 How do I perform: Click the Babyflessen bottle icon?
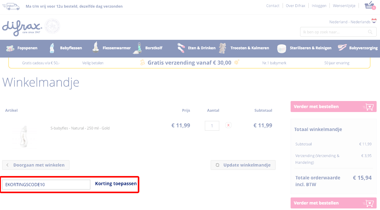pos(52,48)
